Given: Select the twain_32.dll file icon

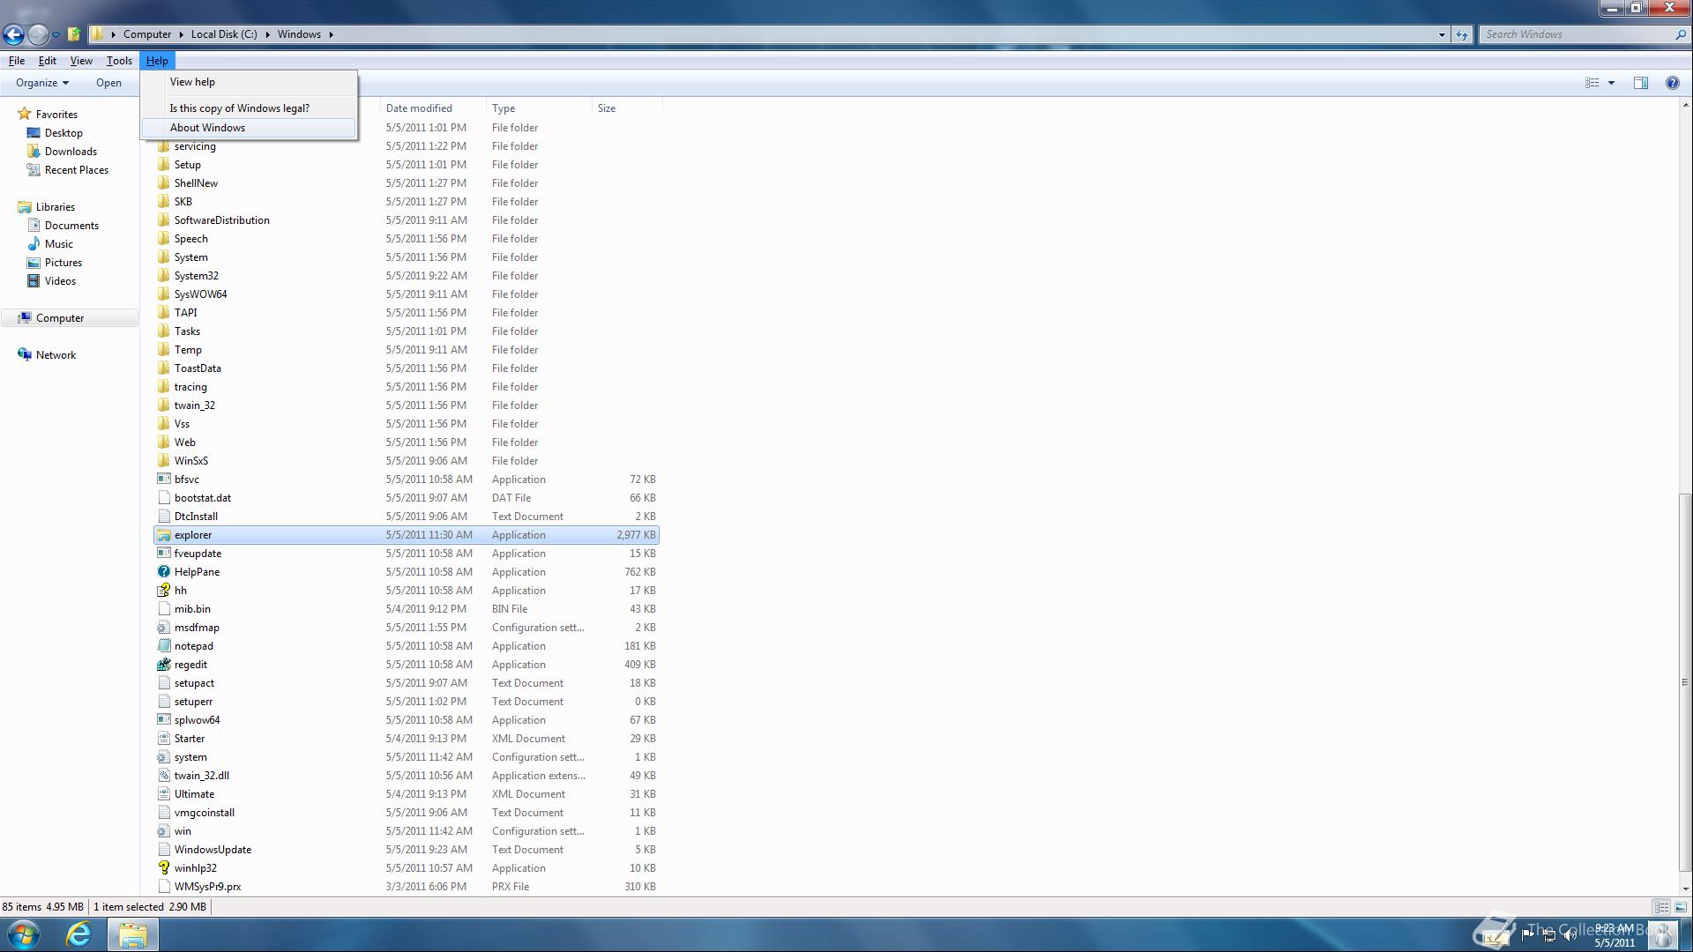Looking at the screenshot, I should [163, 776].
